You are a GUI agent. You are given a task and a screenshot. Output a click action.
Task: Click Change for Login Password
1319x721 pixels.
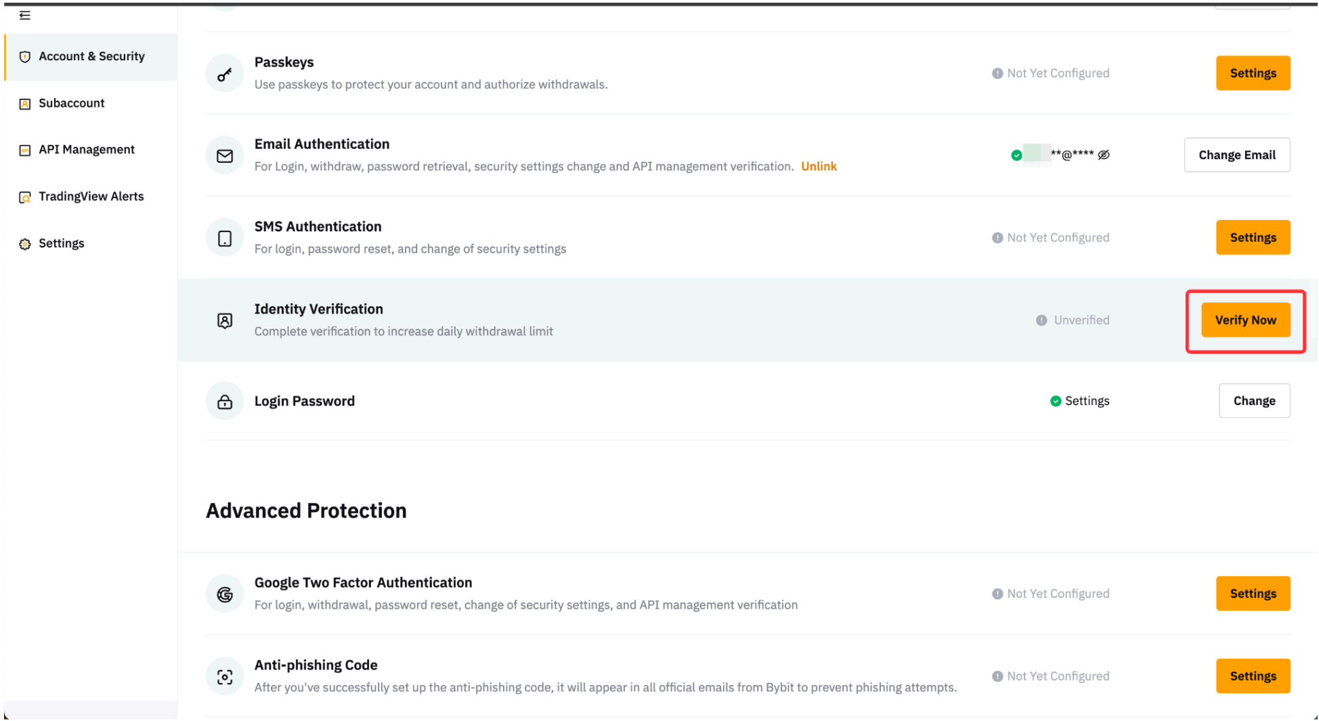coord(1254,401)
